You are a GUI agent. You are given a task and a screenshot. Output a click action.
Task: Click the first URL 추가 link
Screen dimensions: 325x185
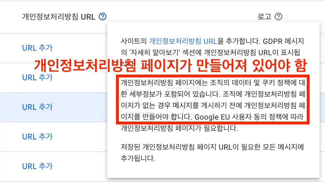point(37,48)
